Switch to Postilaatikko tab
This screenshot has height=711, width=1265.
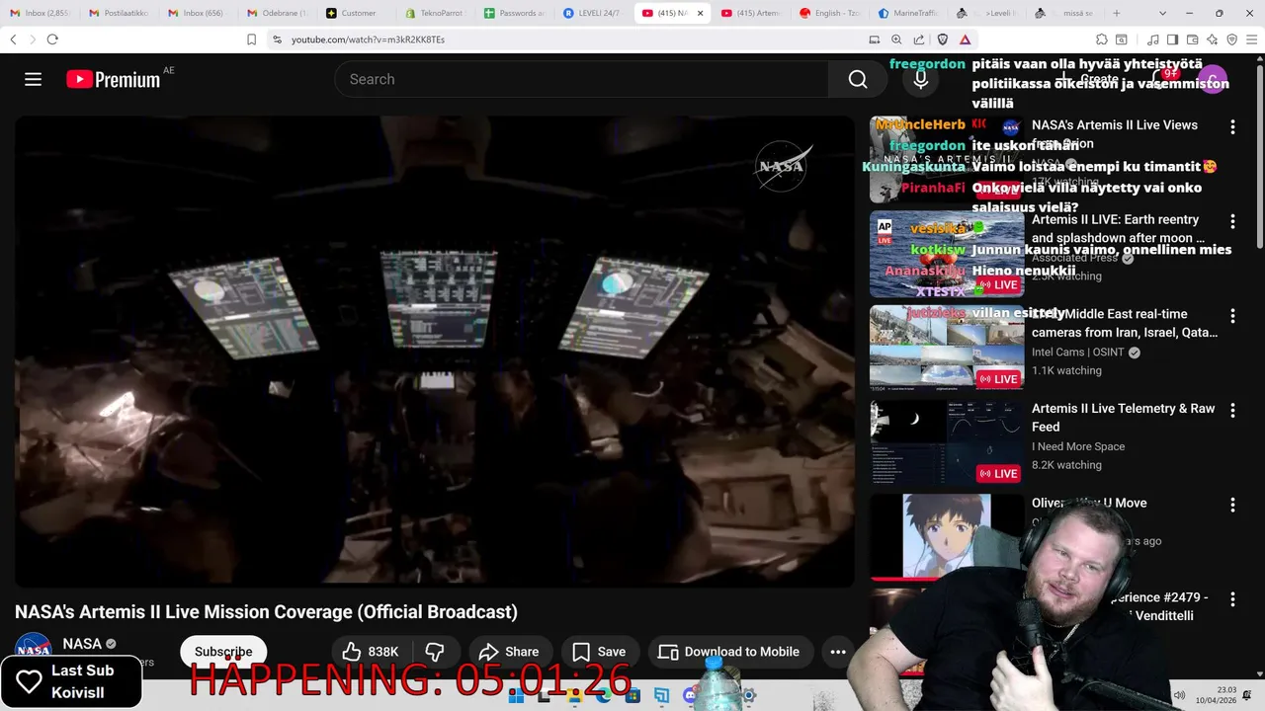pyautogui.click(x=119, y=13)
